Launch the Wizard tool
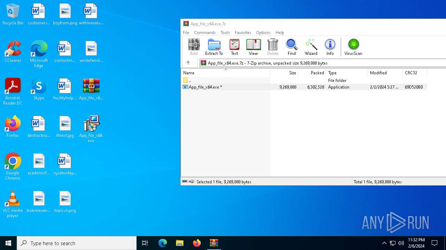 (x=311, y=47)
